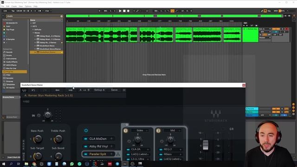Open the Help menu

pyautogui.click(x=35, y=6)
